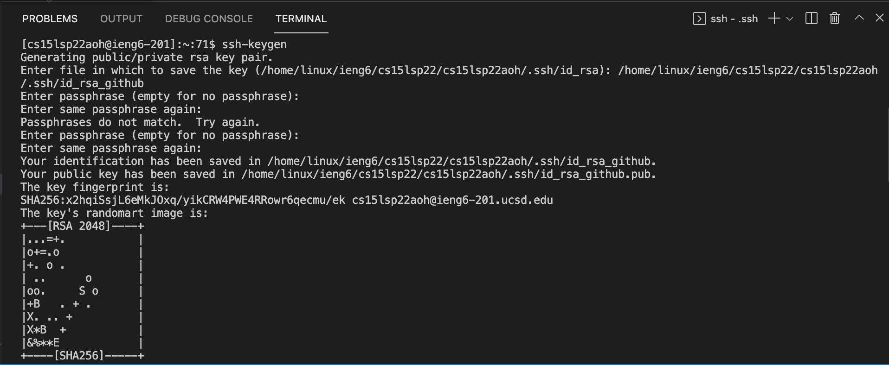Maximize panel size with the up chevron
Screen dimensions: 889x365
click(859, 18)
